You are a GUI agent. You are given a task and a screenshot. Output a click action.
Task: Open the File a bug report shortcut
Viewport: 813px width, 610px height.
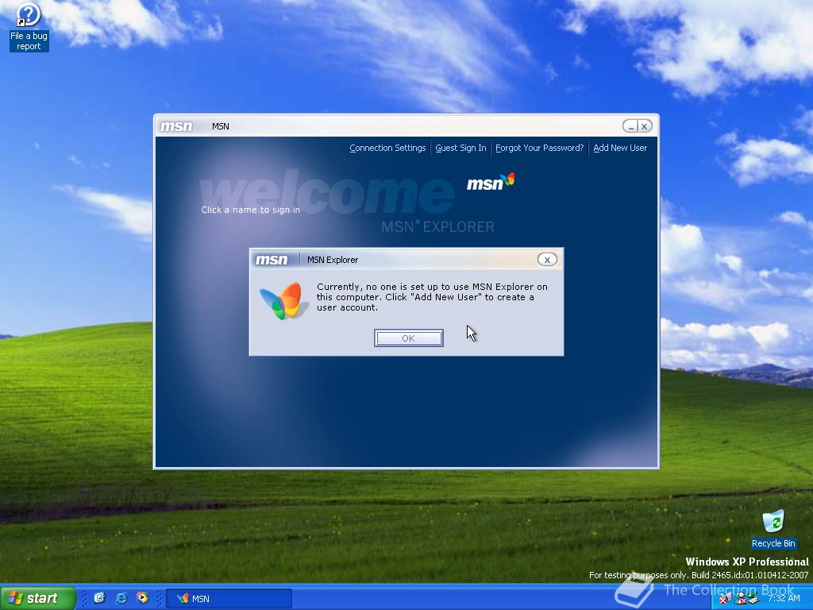click(29, 27)
